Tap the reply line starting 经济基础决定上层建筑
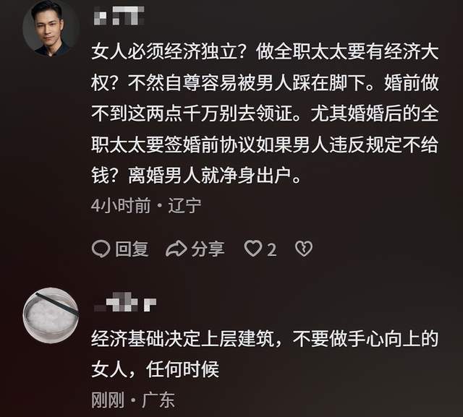Screen dimensions: 463x417 click(265, 339)
